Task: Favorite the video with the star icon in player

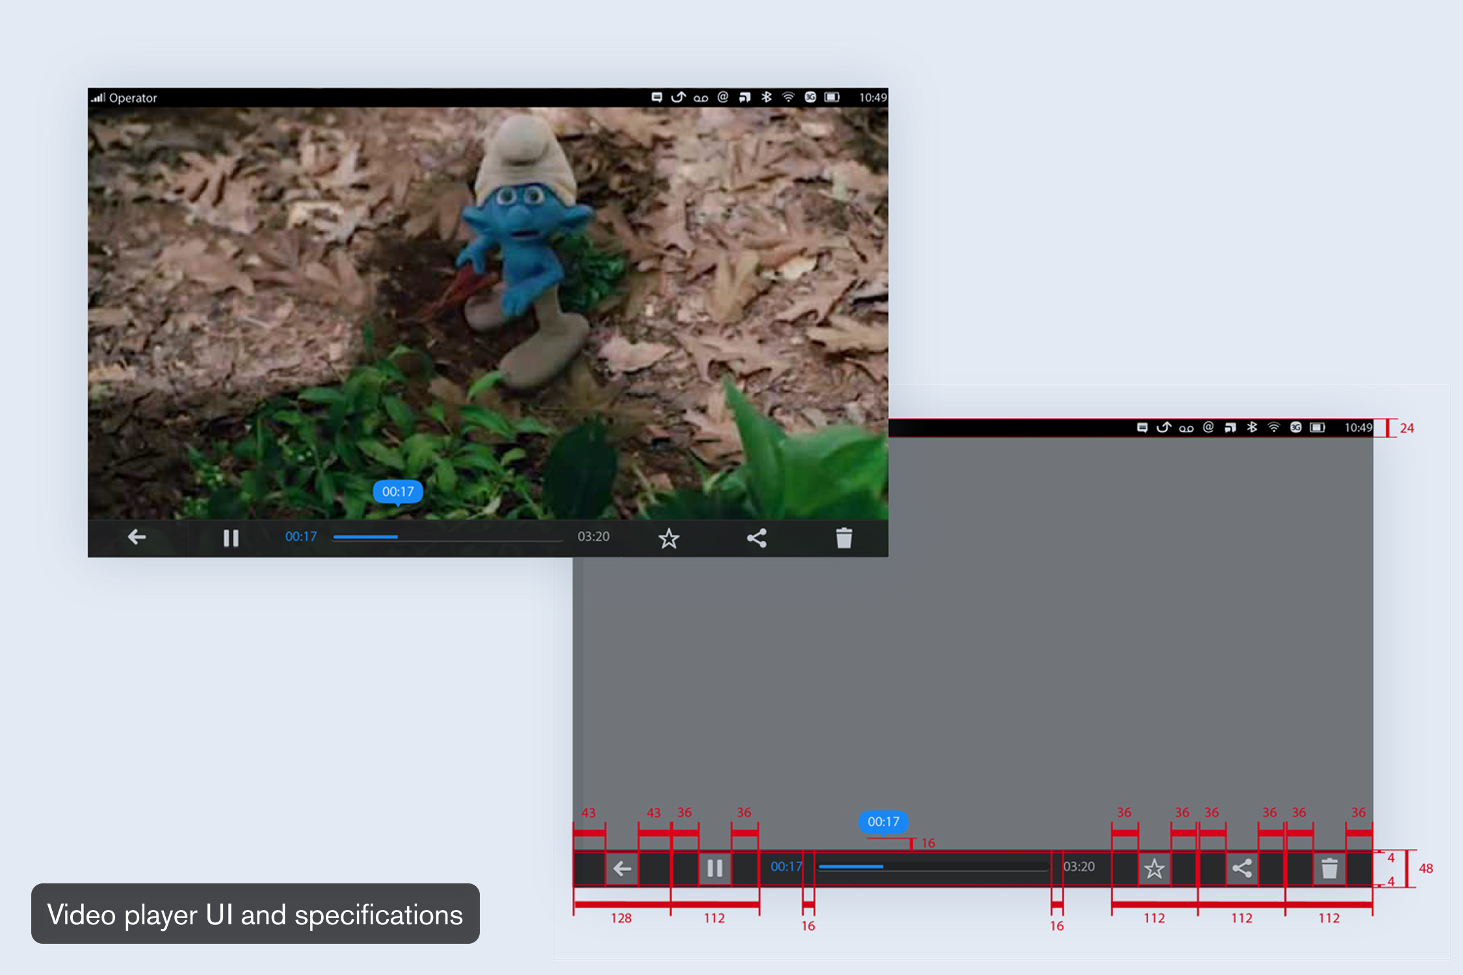Action: pyautogui.click(x=668, y=538)
